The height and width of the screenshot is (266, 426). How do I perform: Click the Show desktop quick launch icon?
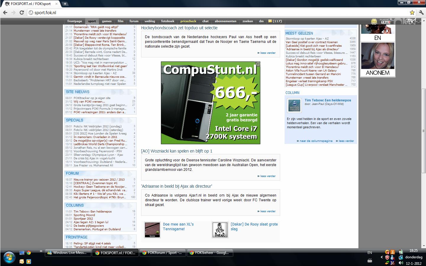(22, 253)
